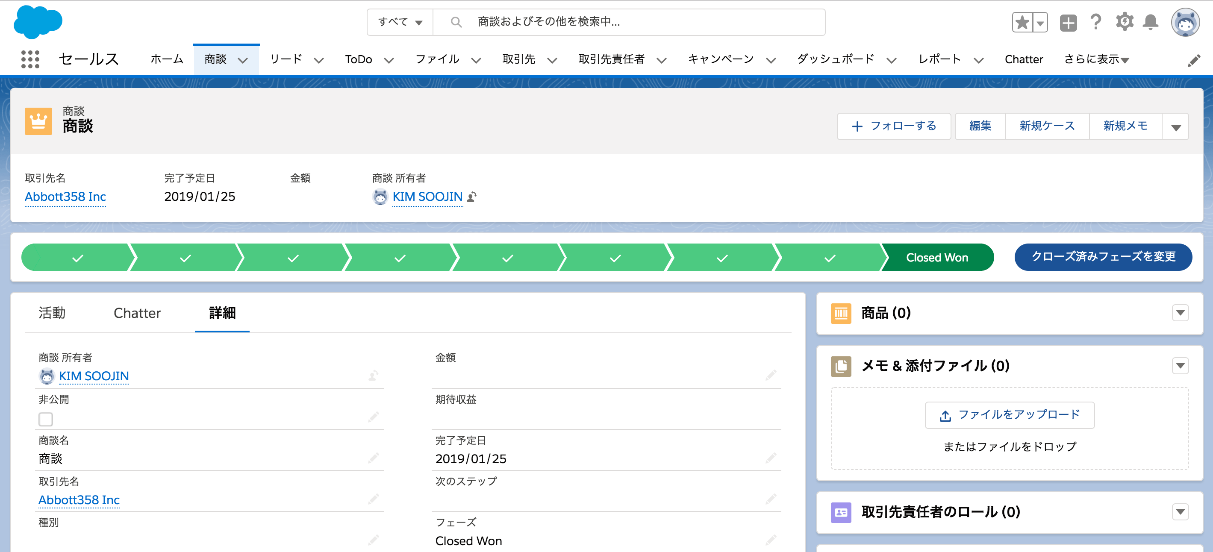Open the notifications bell
This screenshot has width=1213, height=552.
click(1150, 22)
